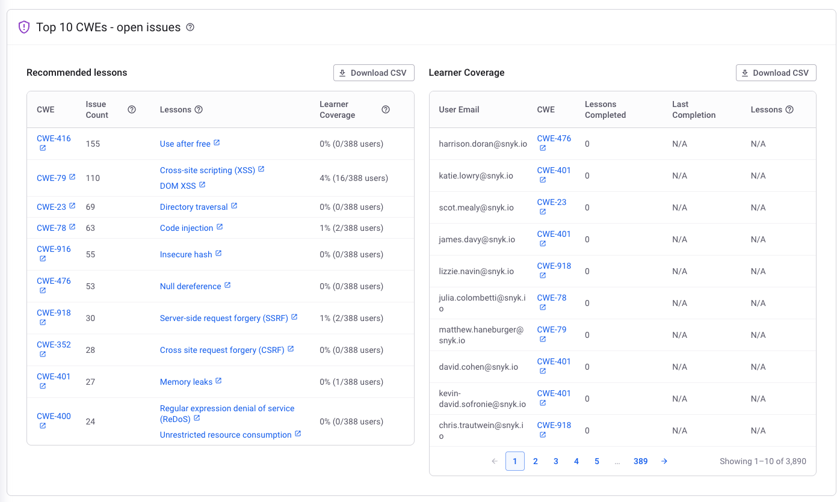The image size is (840, 502).
Task: Click the help icon in the Recommended lessons Lessons header
Action: tap(199, 109)
